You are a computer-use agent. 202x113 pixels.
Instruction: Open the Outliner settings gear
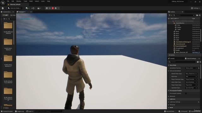(x=200, y=15)
